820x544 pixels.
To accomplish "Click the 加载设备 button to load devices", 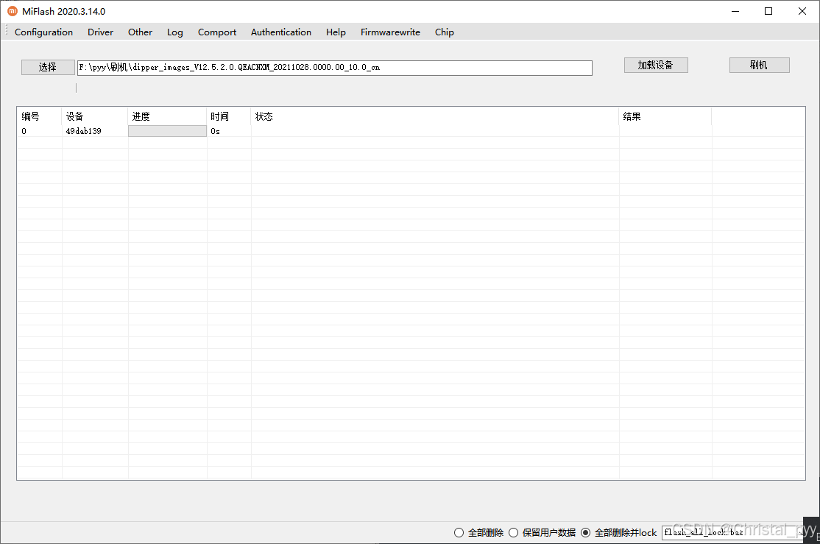I will tap(656, 65).
